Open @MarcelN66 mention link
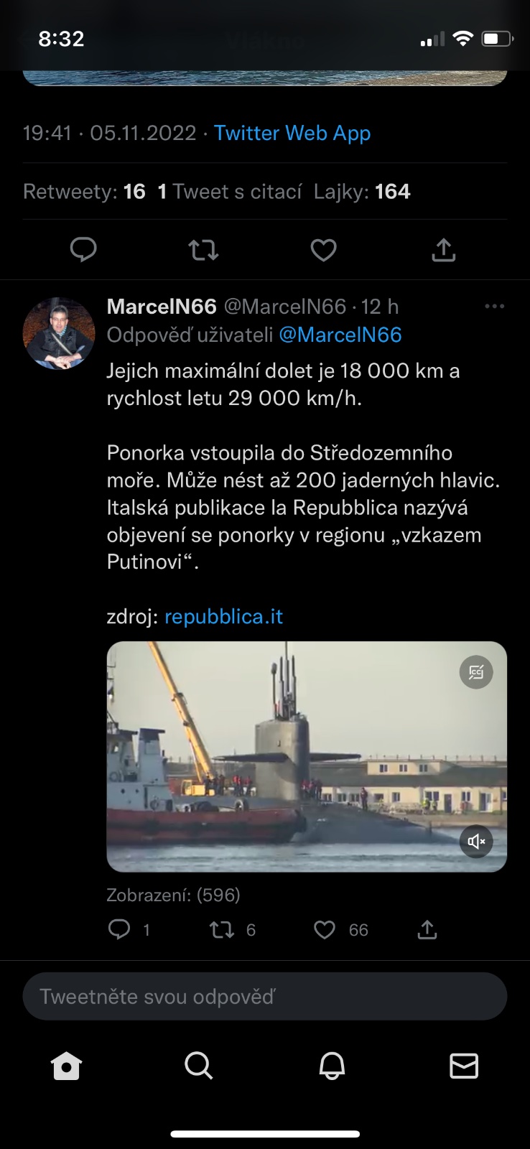530x1149 pixels. point(340,335)
